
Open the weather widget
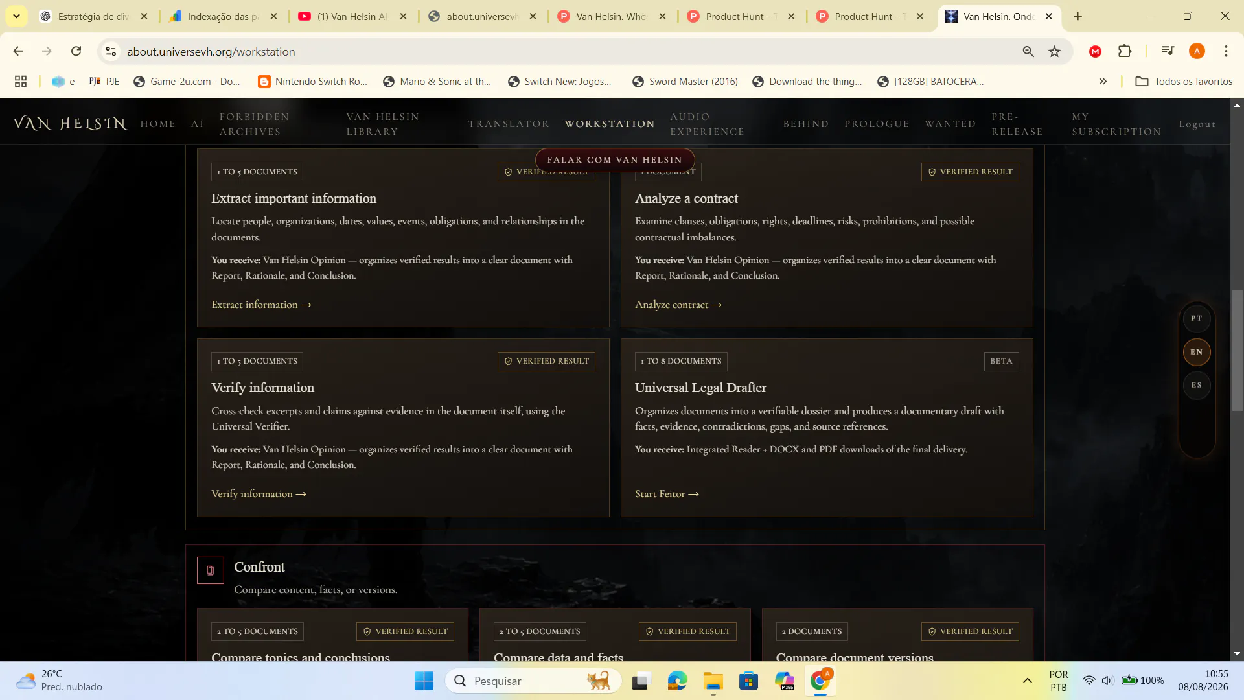tap(60, 681)
